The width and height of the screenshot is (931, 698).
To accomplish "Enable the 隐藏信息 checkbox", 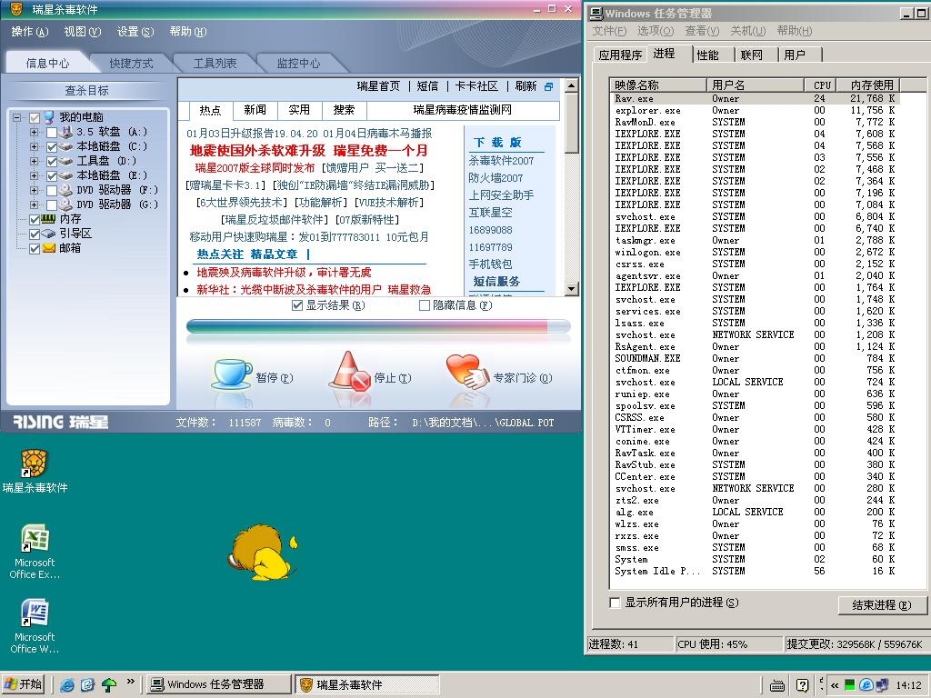I will coord(424,305).
